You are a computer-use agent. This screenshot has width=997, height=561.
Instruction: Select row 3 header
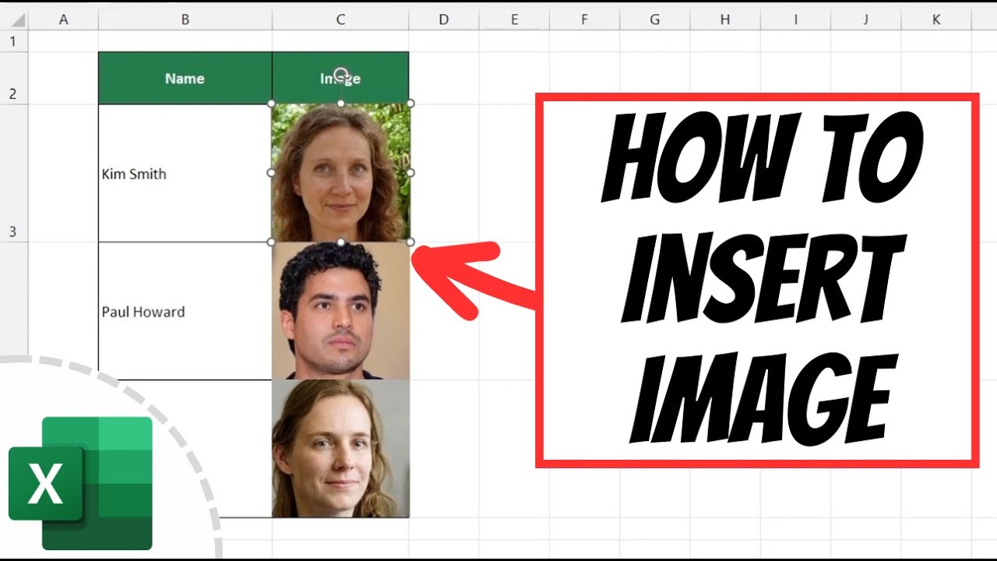click(14, 173)
